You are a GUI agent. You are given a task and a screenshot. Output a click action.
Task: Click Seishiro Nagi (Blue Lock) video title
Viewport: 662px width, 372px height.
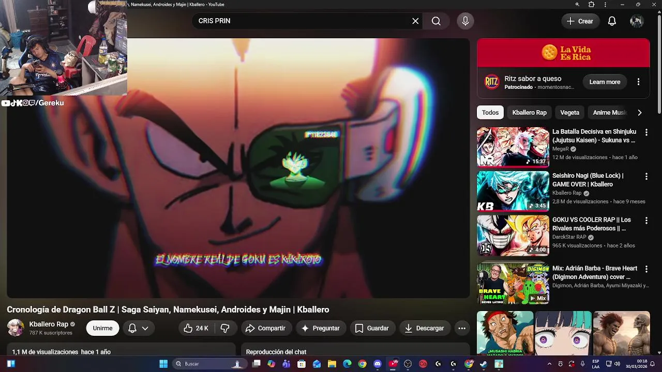588,180
